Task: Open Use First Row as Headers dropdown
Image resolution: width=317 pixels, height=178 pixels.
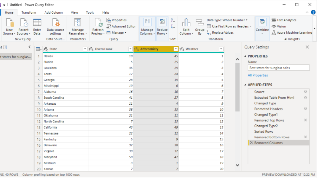Action: tap(230, 26)
